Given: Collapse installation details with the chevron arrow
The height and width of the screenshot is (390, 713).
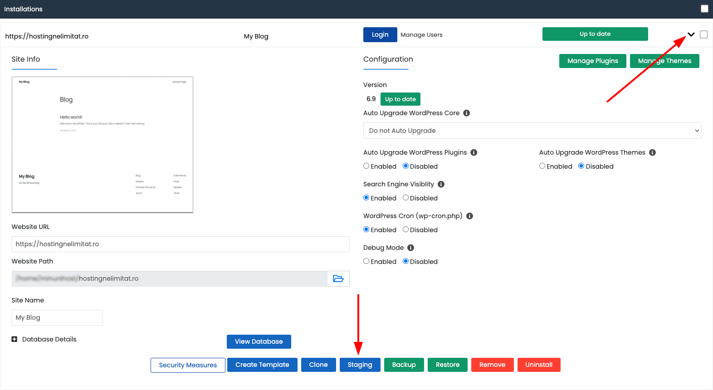Looking at the screenshot, I should pos(691,34).
